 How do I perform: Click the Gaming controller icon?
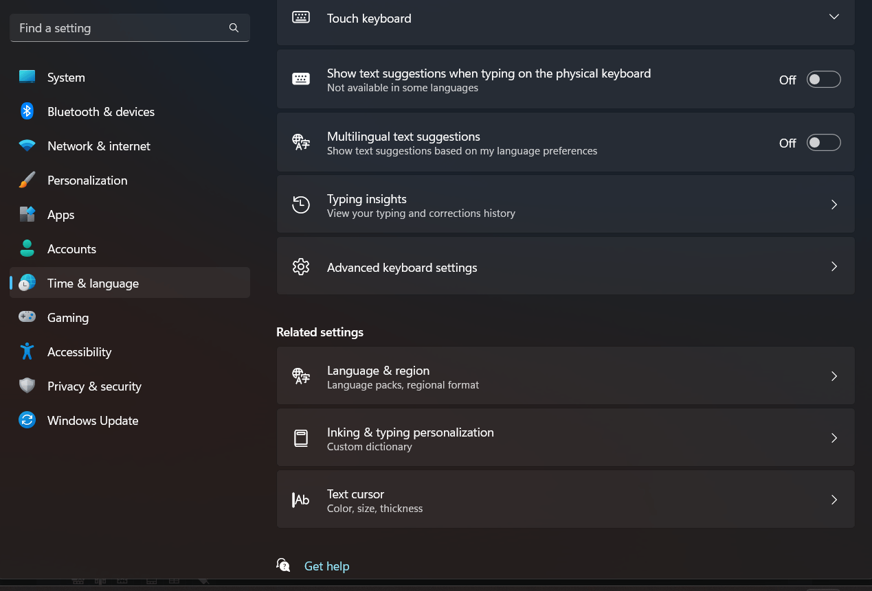[x=27, y=317]
